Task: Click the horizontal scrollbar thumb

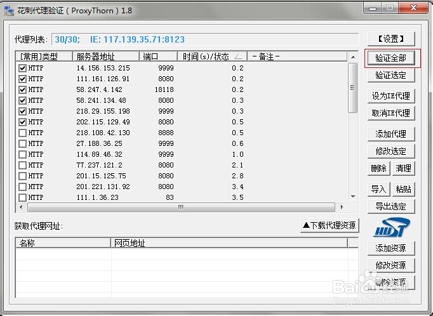Action: pos(181,207)
